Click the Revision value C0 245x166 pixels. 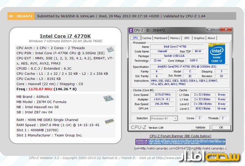(221, 76)
